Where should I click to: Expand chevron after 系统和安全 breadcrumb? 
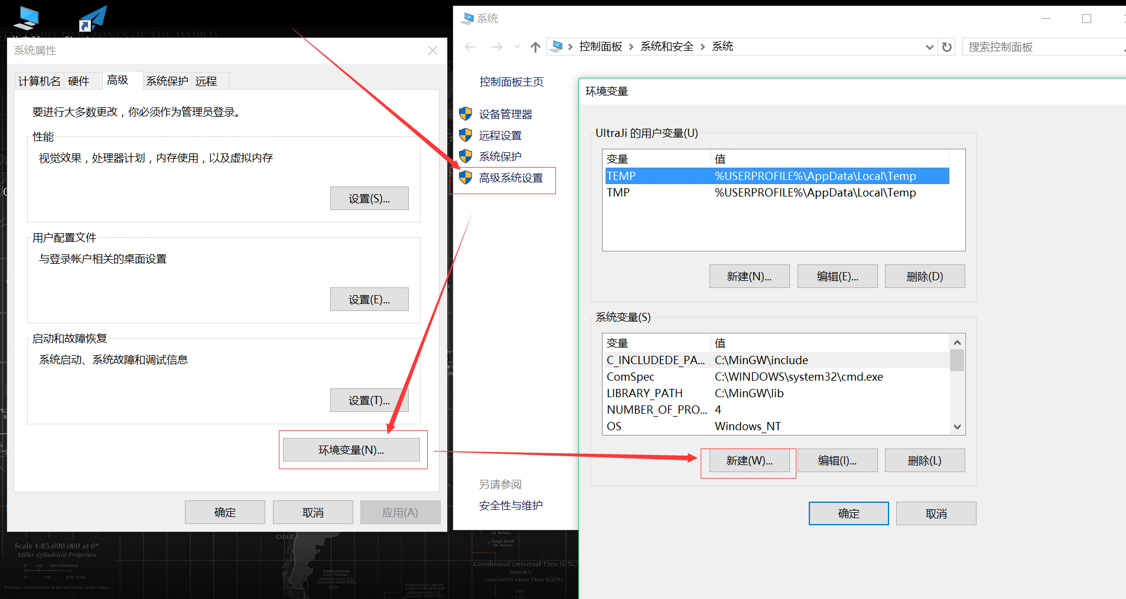pyautogui.click(x=702, y=47)
